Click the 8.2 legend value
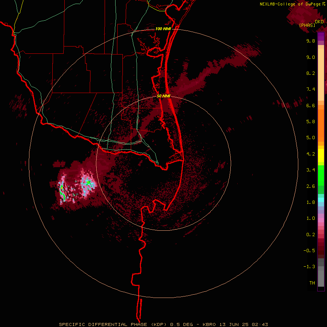Screen dimensions: 327x327 coord(311,73)
